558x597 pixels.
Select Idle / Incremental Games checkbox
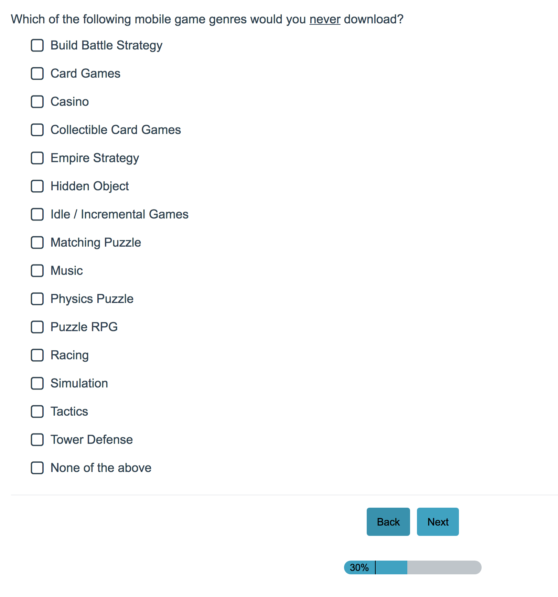(37, 214)
